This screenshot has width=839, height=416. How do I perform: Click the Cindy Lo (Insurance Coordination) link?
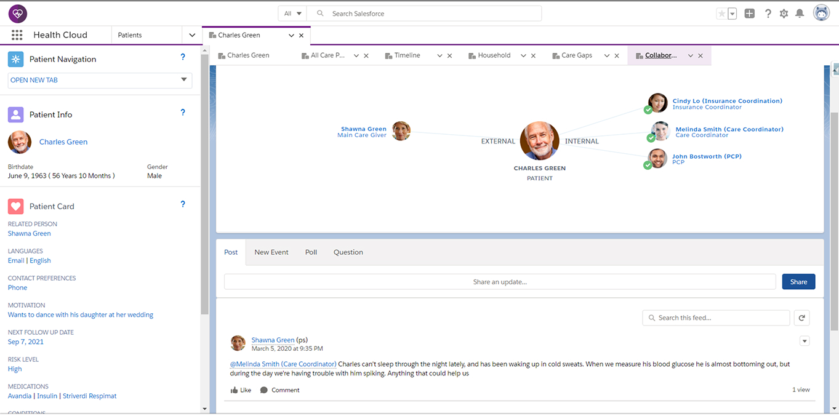[727, 101]
